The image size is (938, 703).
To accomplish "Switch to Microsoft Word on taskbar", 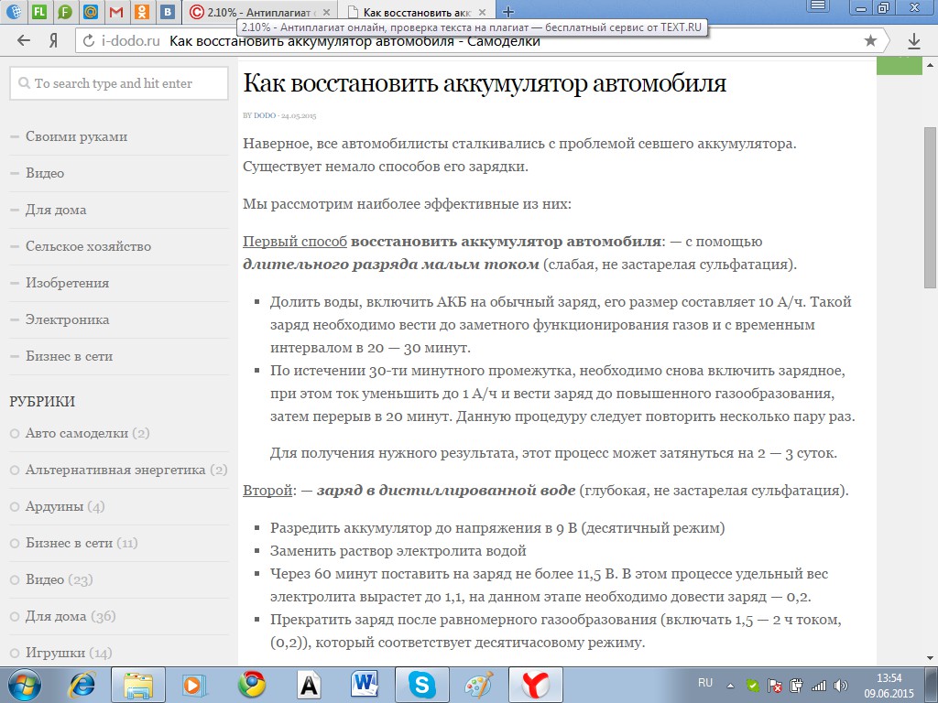I will (x=365, y=685).
